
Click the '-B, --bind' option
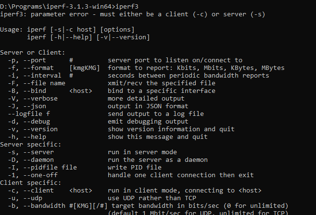pos(27,91)
